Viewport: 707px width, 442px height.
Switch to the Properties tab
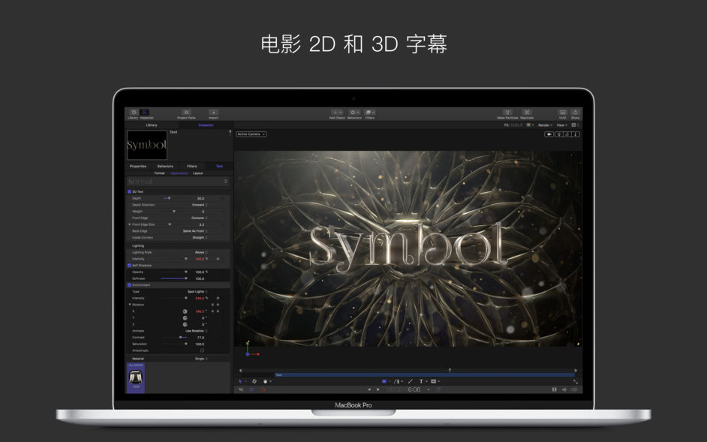138,166
